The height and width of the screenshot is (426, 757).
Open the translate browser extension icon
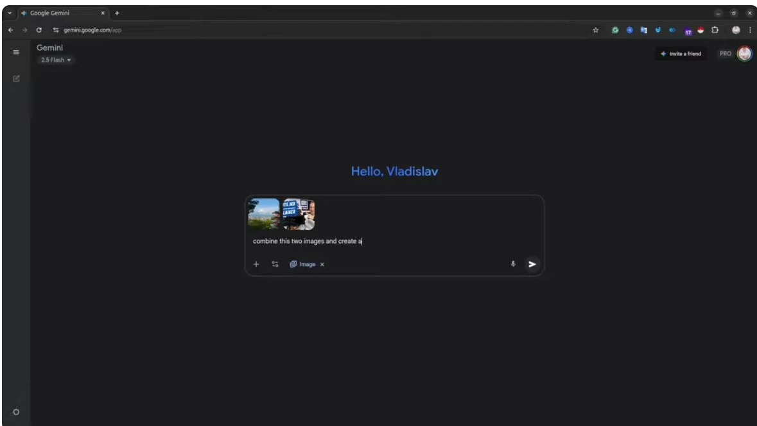click(643, 30)
